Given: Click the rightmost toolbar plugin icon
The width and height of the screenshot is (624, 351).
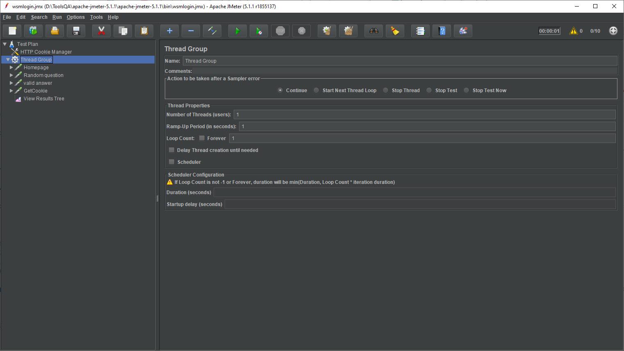Looking at the screenshot, I should 463,31.
